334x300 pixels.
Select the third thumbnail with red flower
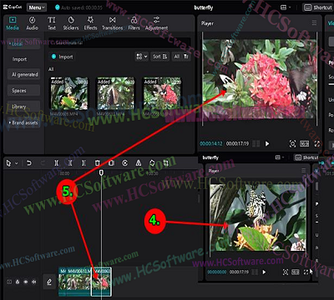[162, 94]
